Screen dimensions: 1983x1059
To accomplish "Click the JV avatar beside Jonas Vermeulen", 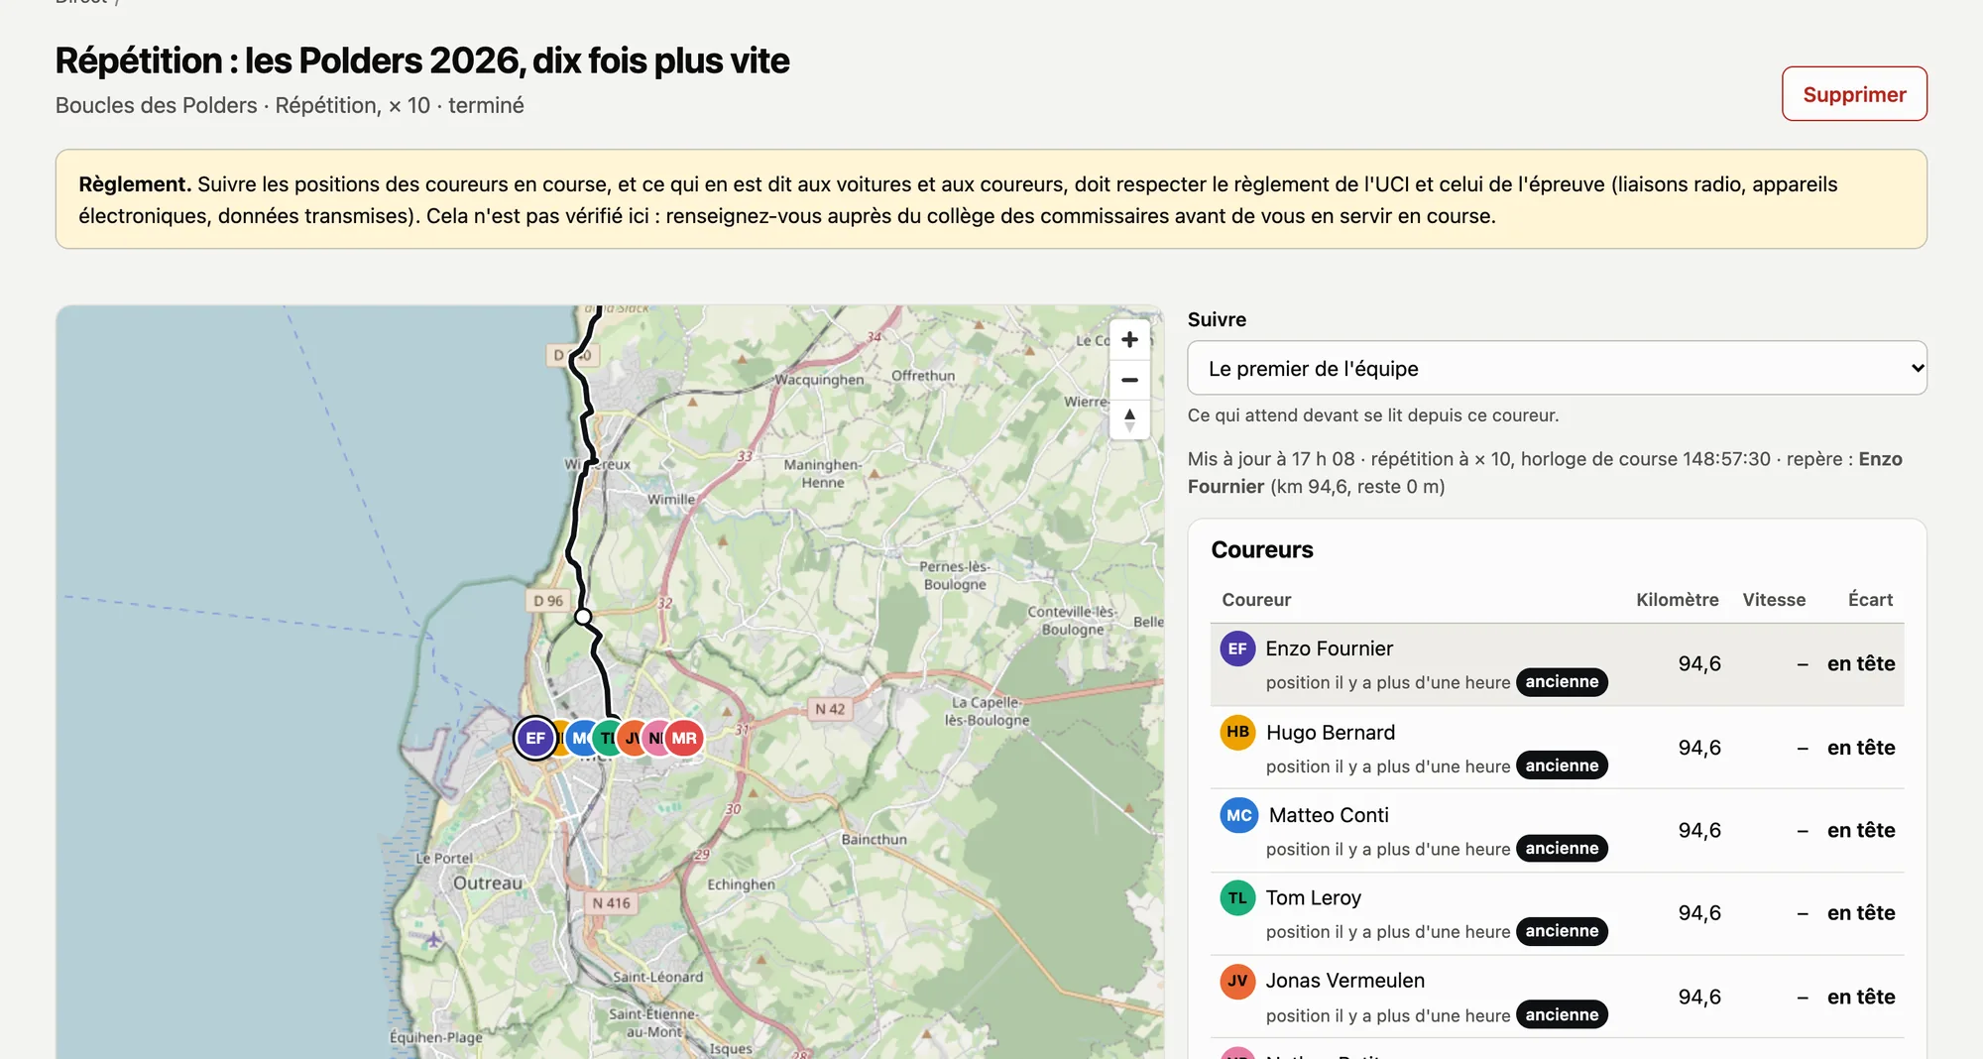I will (x=1237, y=981).
